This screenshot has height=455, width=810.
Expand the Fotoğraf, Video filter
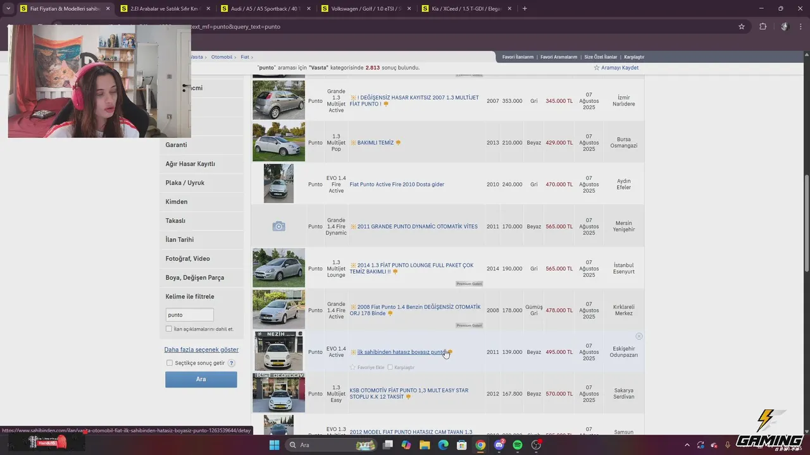[x=202, y=258]
